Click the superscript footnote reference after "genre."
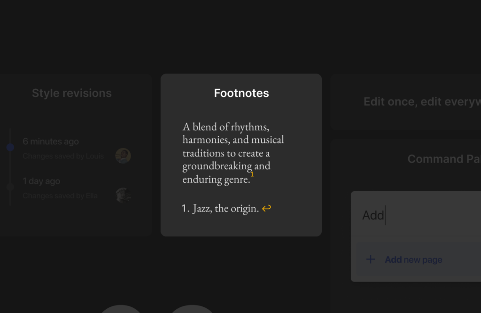 tap(252, 174)
